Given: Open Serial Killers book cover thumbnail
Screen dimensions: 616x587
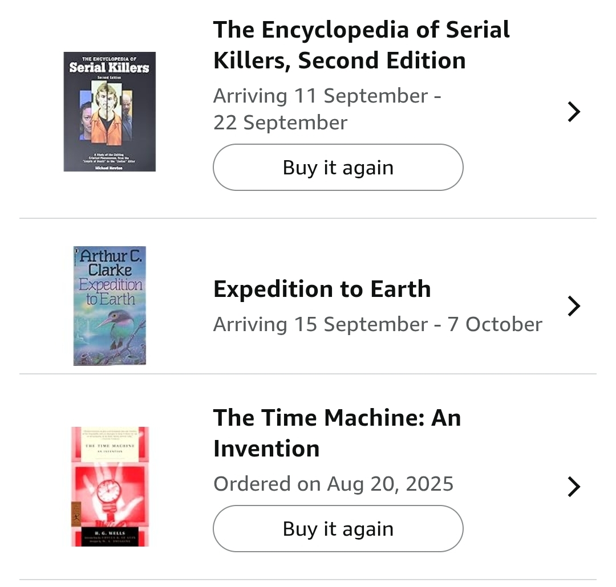Looking at the screenshot, I should point(110,112).
